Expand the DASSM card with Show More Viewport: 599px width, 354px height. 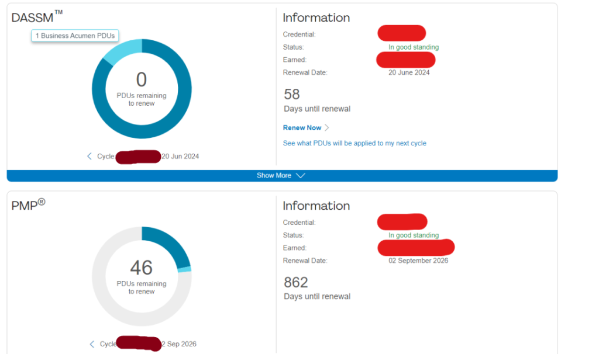(x=274, y=176)
